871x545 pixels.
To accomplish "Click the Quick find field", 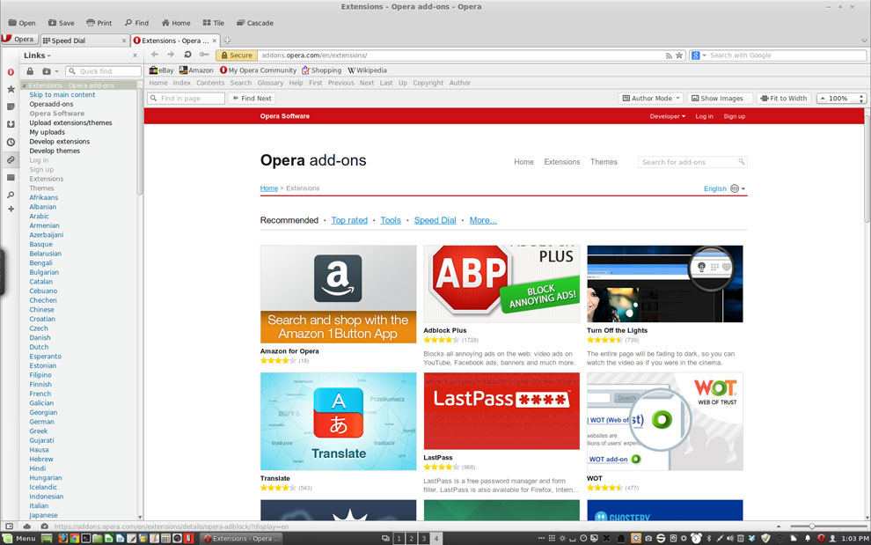I will 103,71.
